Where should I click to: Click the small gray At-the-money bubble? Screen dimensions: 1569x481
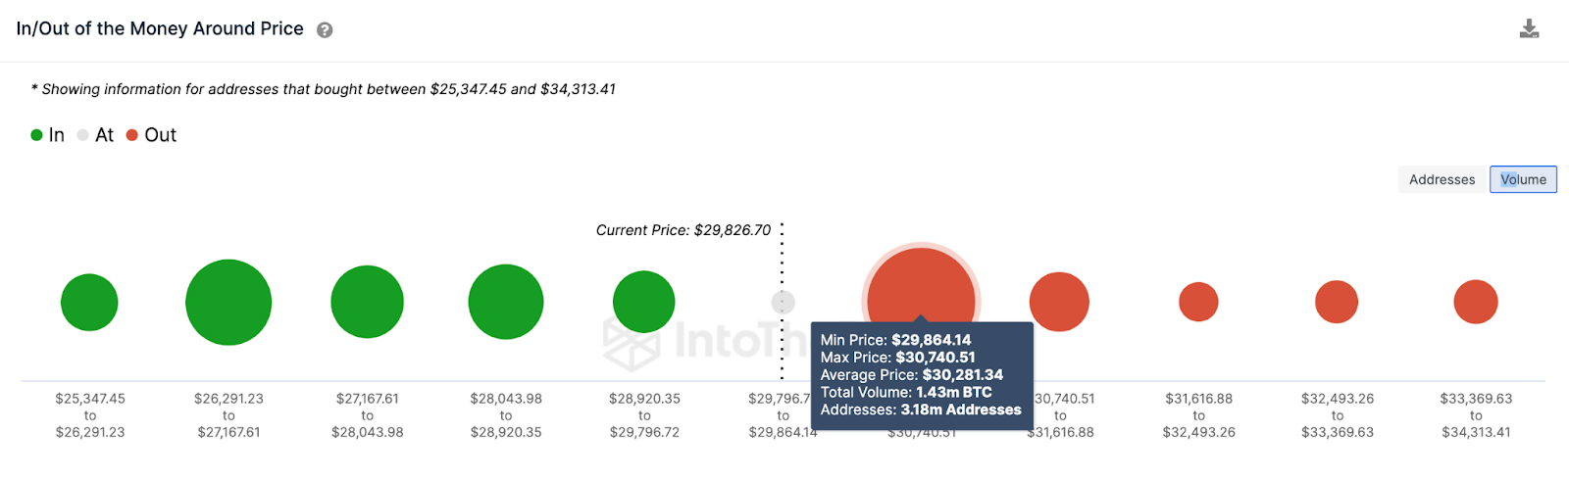click(x=783, y=302)
